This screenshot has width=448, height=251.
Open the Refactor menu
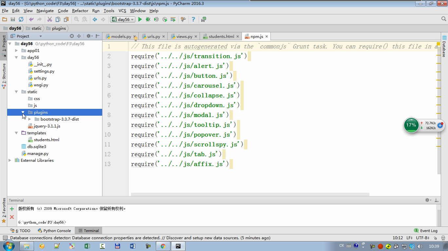[80, 11]
